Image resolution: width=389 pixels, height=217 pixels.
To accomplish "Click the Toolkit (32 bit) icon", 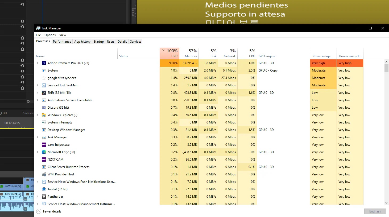I will point(43,189).
